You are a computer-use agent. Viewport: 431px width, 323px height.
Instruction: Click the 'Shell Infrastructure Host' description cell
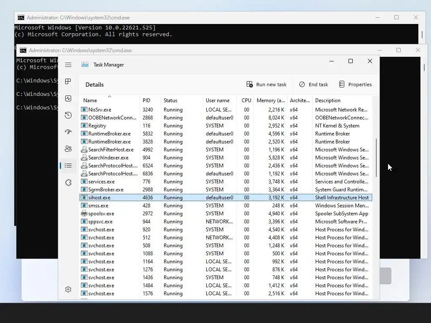click(x=342, y=198)
